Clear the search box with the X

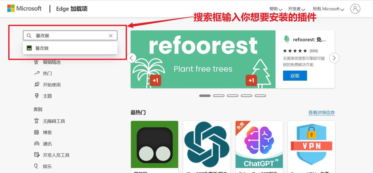(x=111, y=36)
